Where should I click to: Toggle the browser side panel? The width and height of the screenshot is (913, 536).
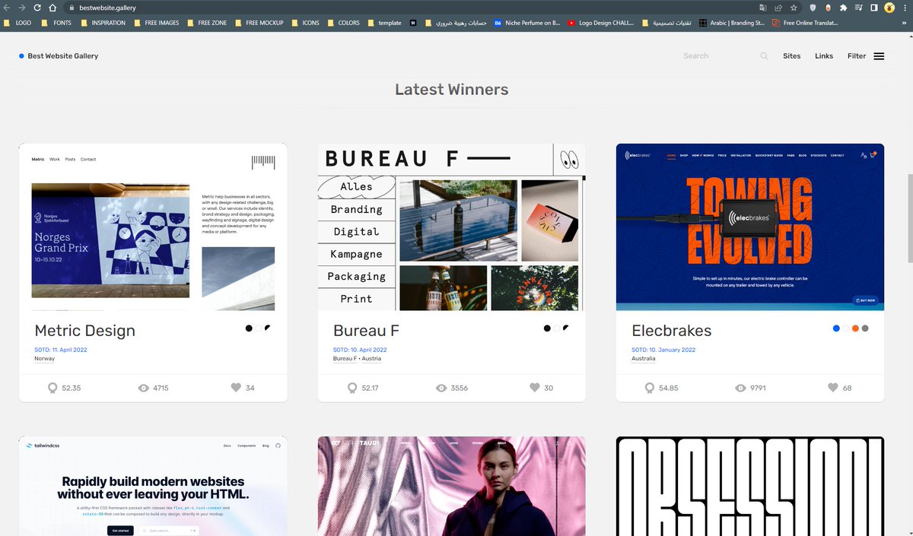[x=874, y=8]
